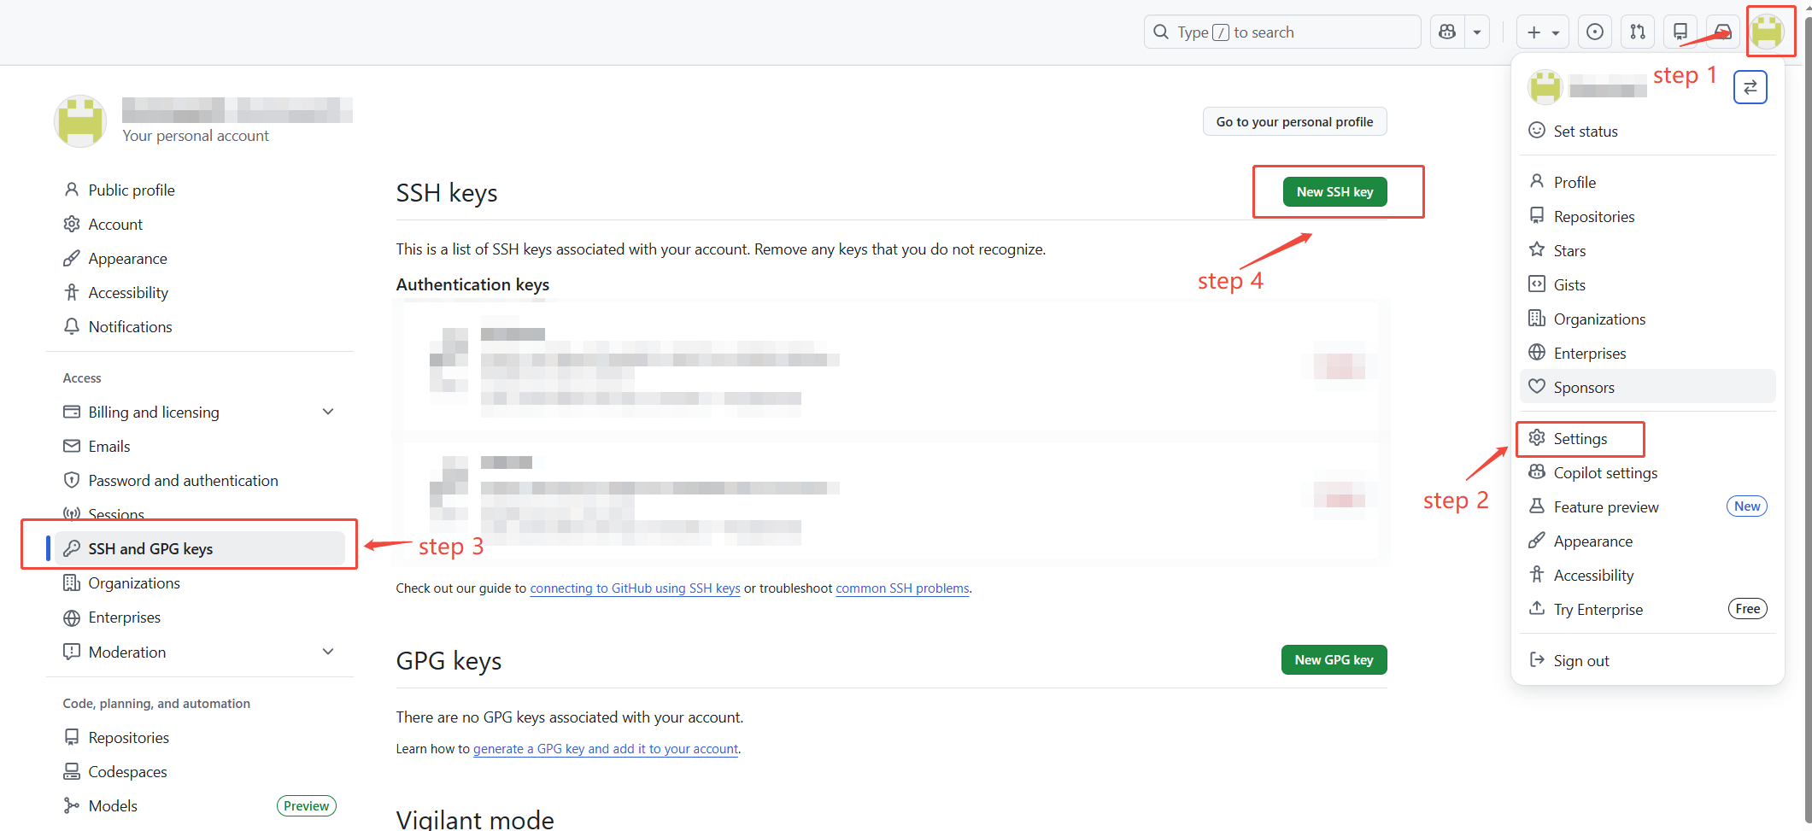Expand the Moderation section chevron
The width and height of the screenshot is (1812, 831).
[328, 652]
